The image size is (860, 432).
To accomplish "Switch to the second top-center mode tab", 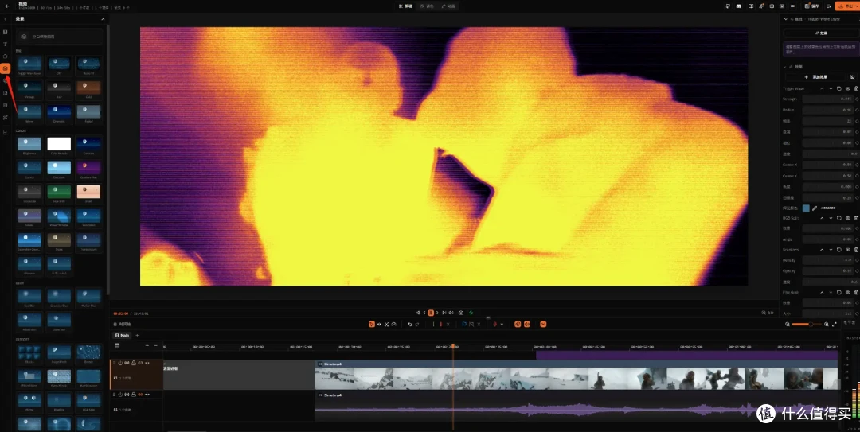I will click(x=428, y=6).
